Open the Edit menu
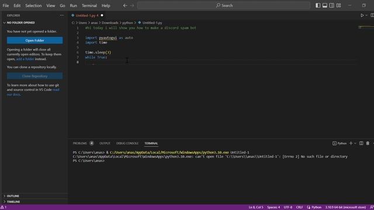This screenshot has width=374, height=210. coord(17,5)
